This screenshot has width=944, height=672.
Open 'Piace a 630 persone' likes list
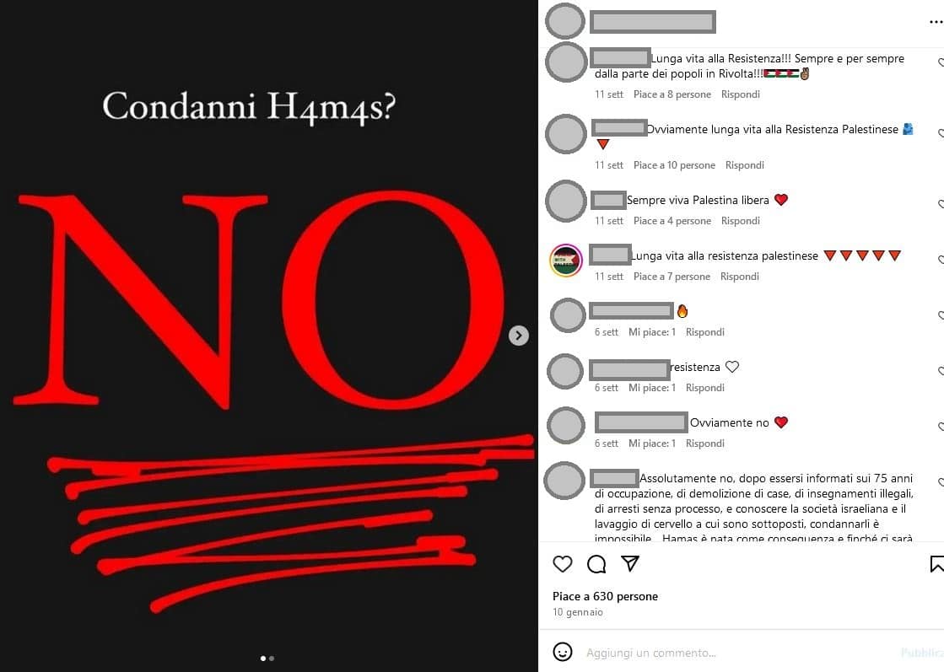pos(605,596)
